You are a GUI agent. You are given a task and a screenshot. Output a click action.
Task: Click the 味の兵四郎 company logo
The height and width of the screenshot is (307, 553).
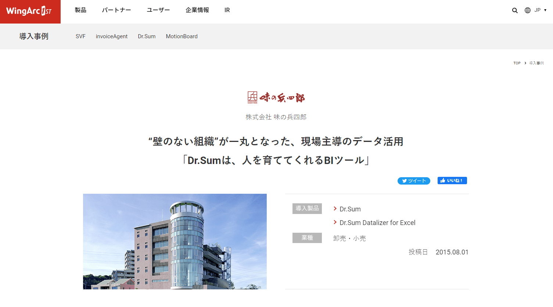(276, 98)
